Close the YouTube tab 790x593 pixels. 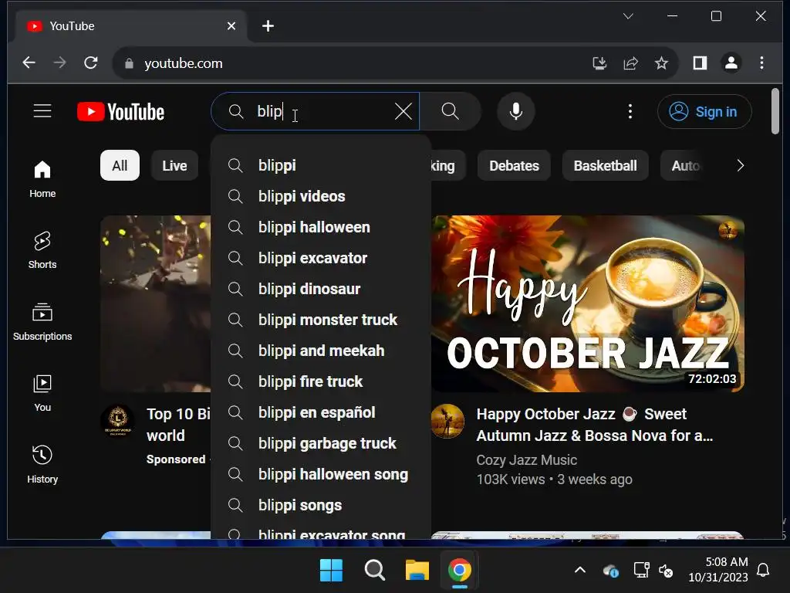[x=231, y=25]
